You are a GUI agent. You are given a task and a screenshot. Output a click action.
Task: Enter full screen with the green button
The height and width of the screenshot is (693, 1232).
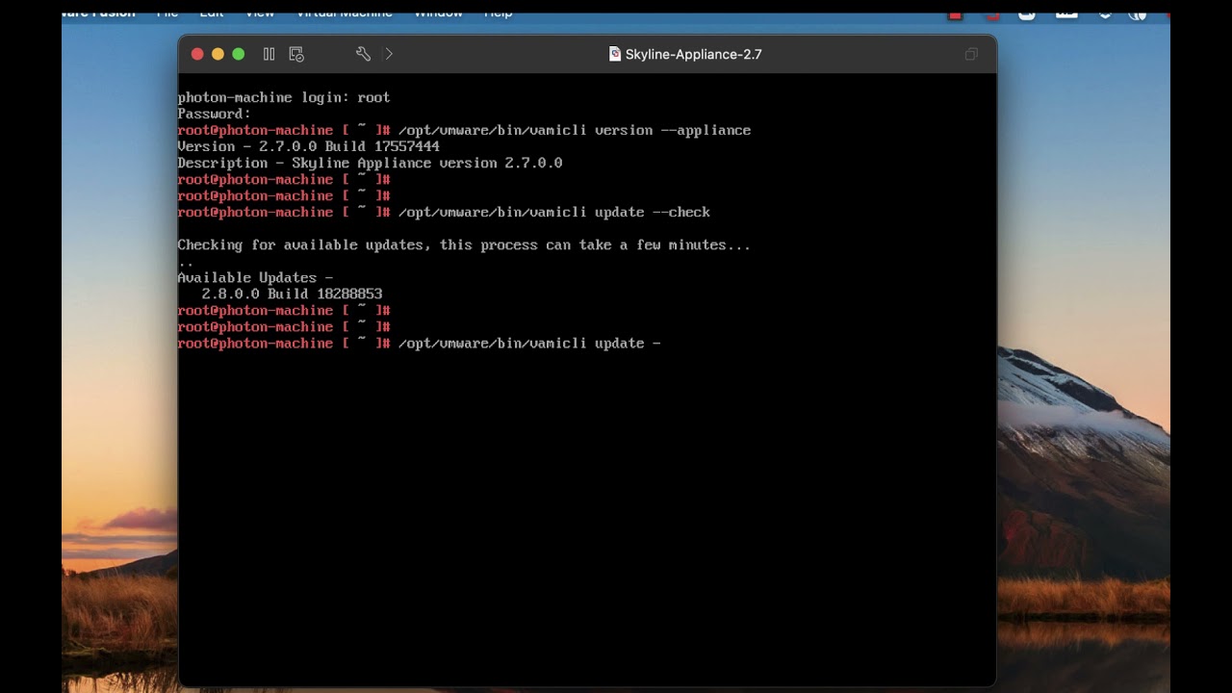239,54
